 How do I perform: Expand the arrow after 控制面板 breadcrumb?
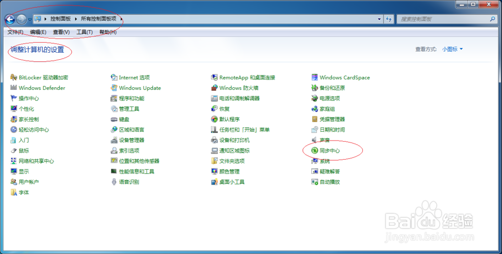pos(76,19)
